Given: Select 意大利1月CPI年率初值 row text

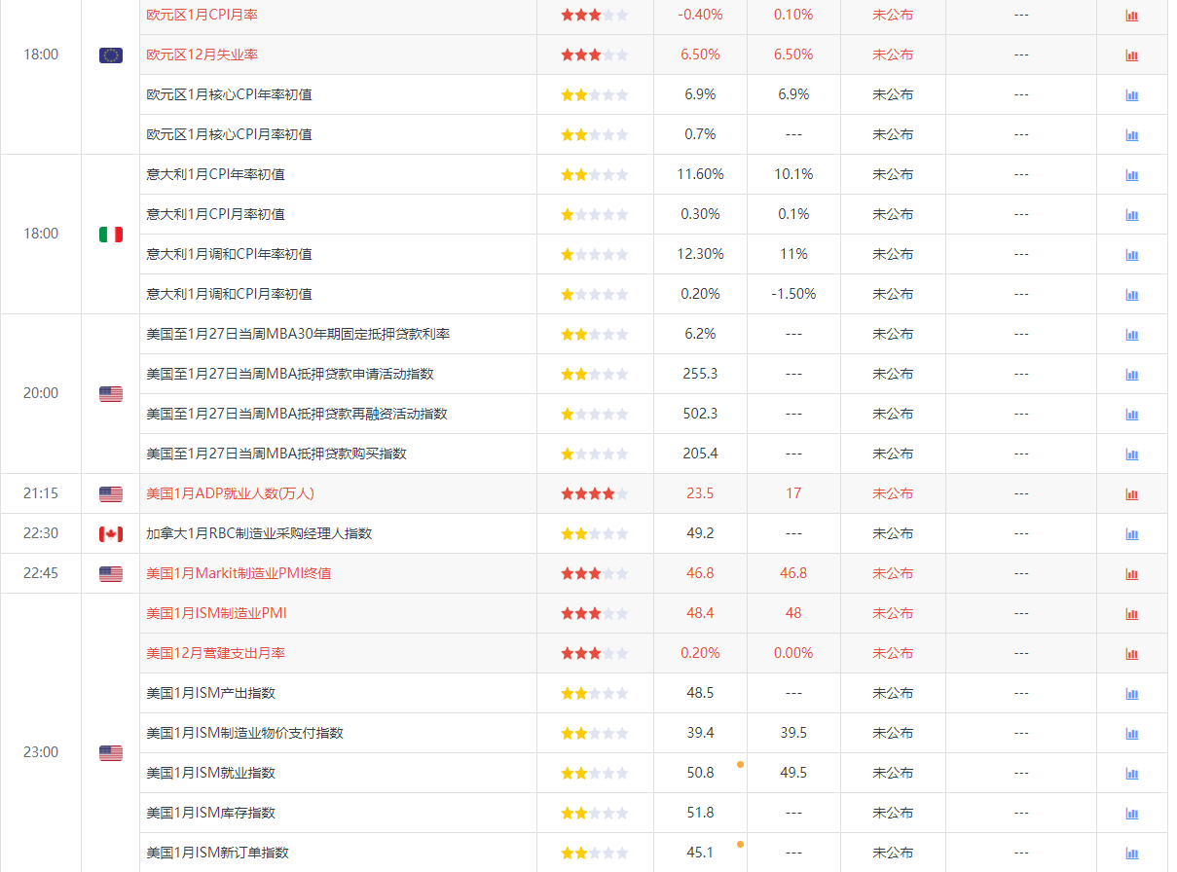Looking at the screenshot, I should [215, 174].
